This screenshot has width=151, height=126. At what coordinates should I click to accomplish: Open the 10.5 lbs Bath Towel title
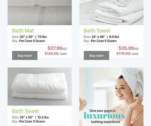pos(25,111)
